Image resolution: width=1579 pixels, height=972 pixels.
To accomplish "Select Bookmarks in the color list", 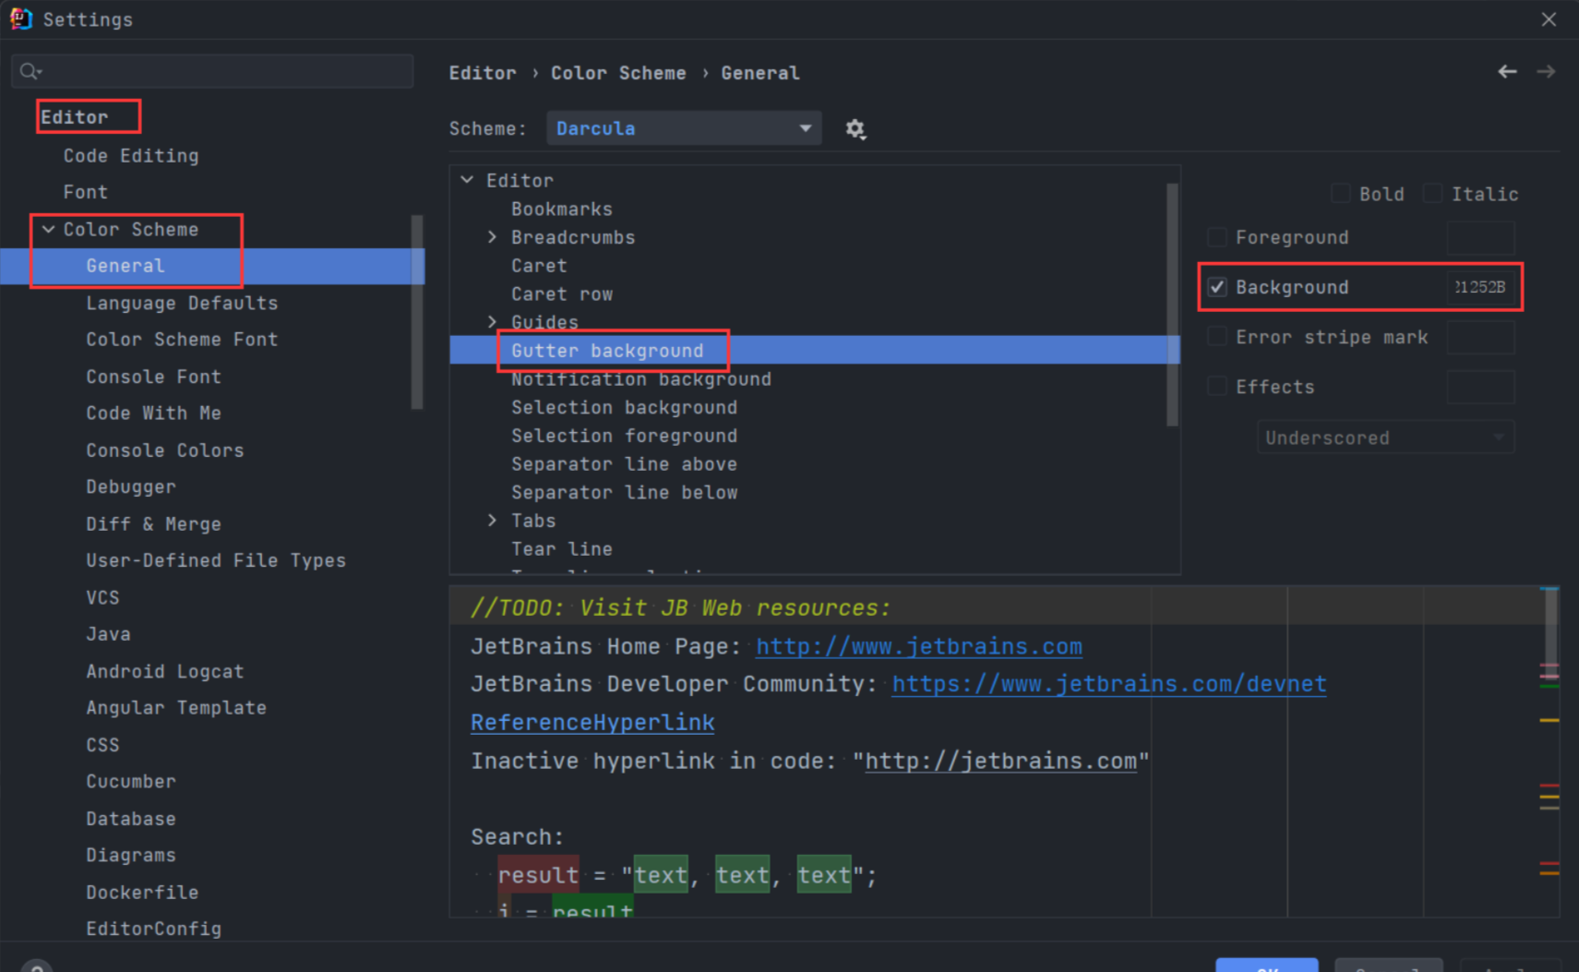I will click(562, 210).
